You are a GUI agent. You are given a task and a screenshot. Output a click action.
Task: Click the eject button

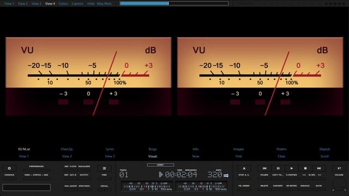244,168
